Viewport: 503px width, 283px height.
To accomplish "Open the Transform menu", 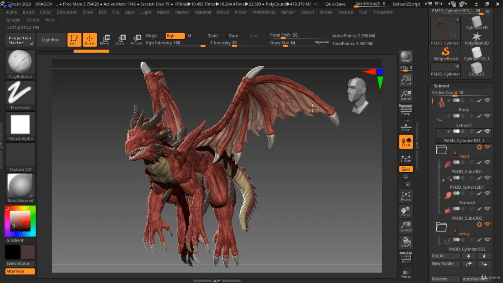I will click(x=383, y=12).
